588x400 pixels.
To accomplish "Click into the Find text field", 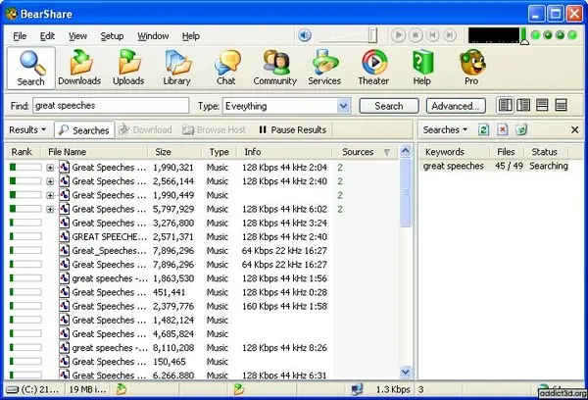I will [111, 106].
